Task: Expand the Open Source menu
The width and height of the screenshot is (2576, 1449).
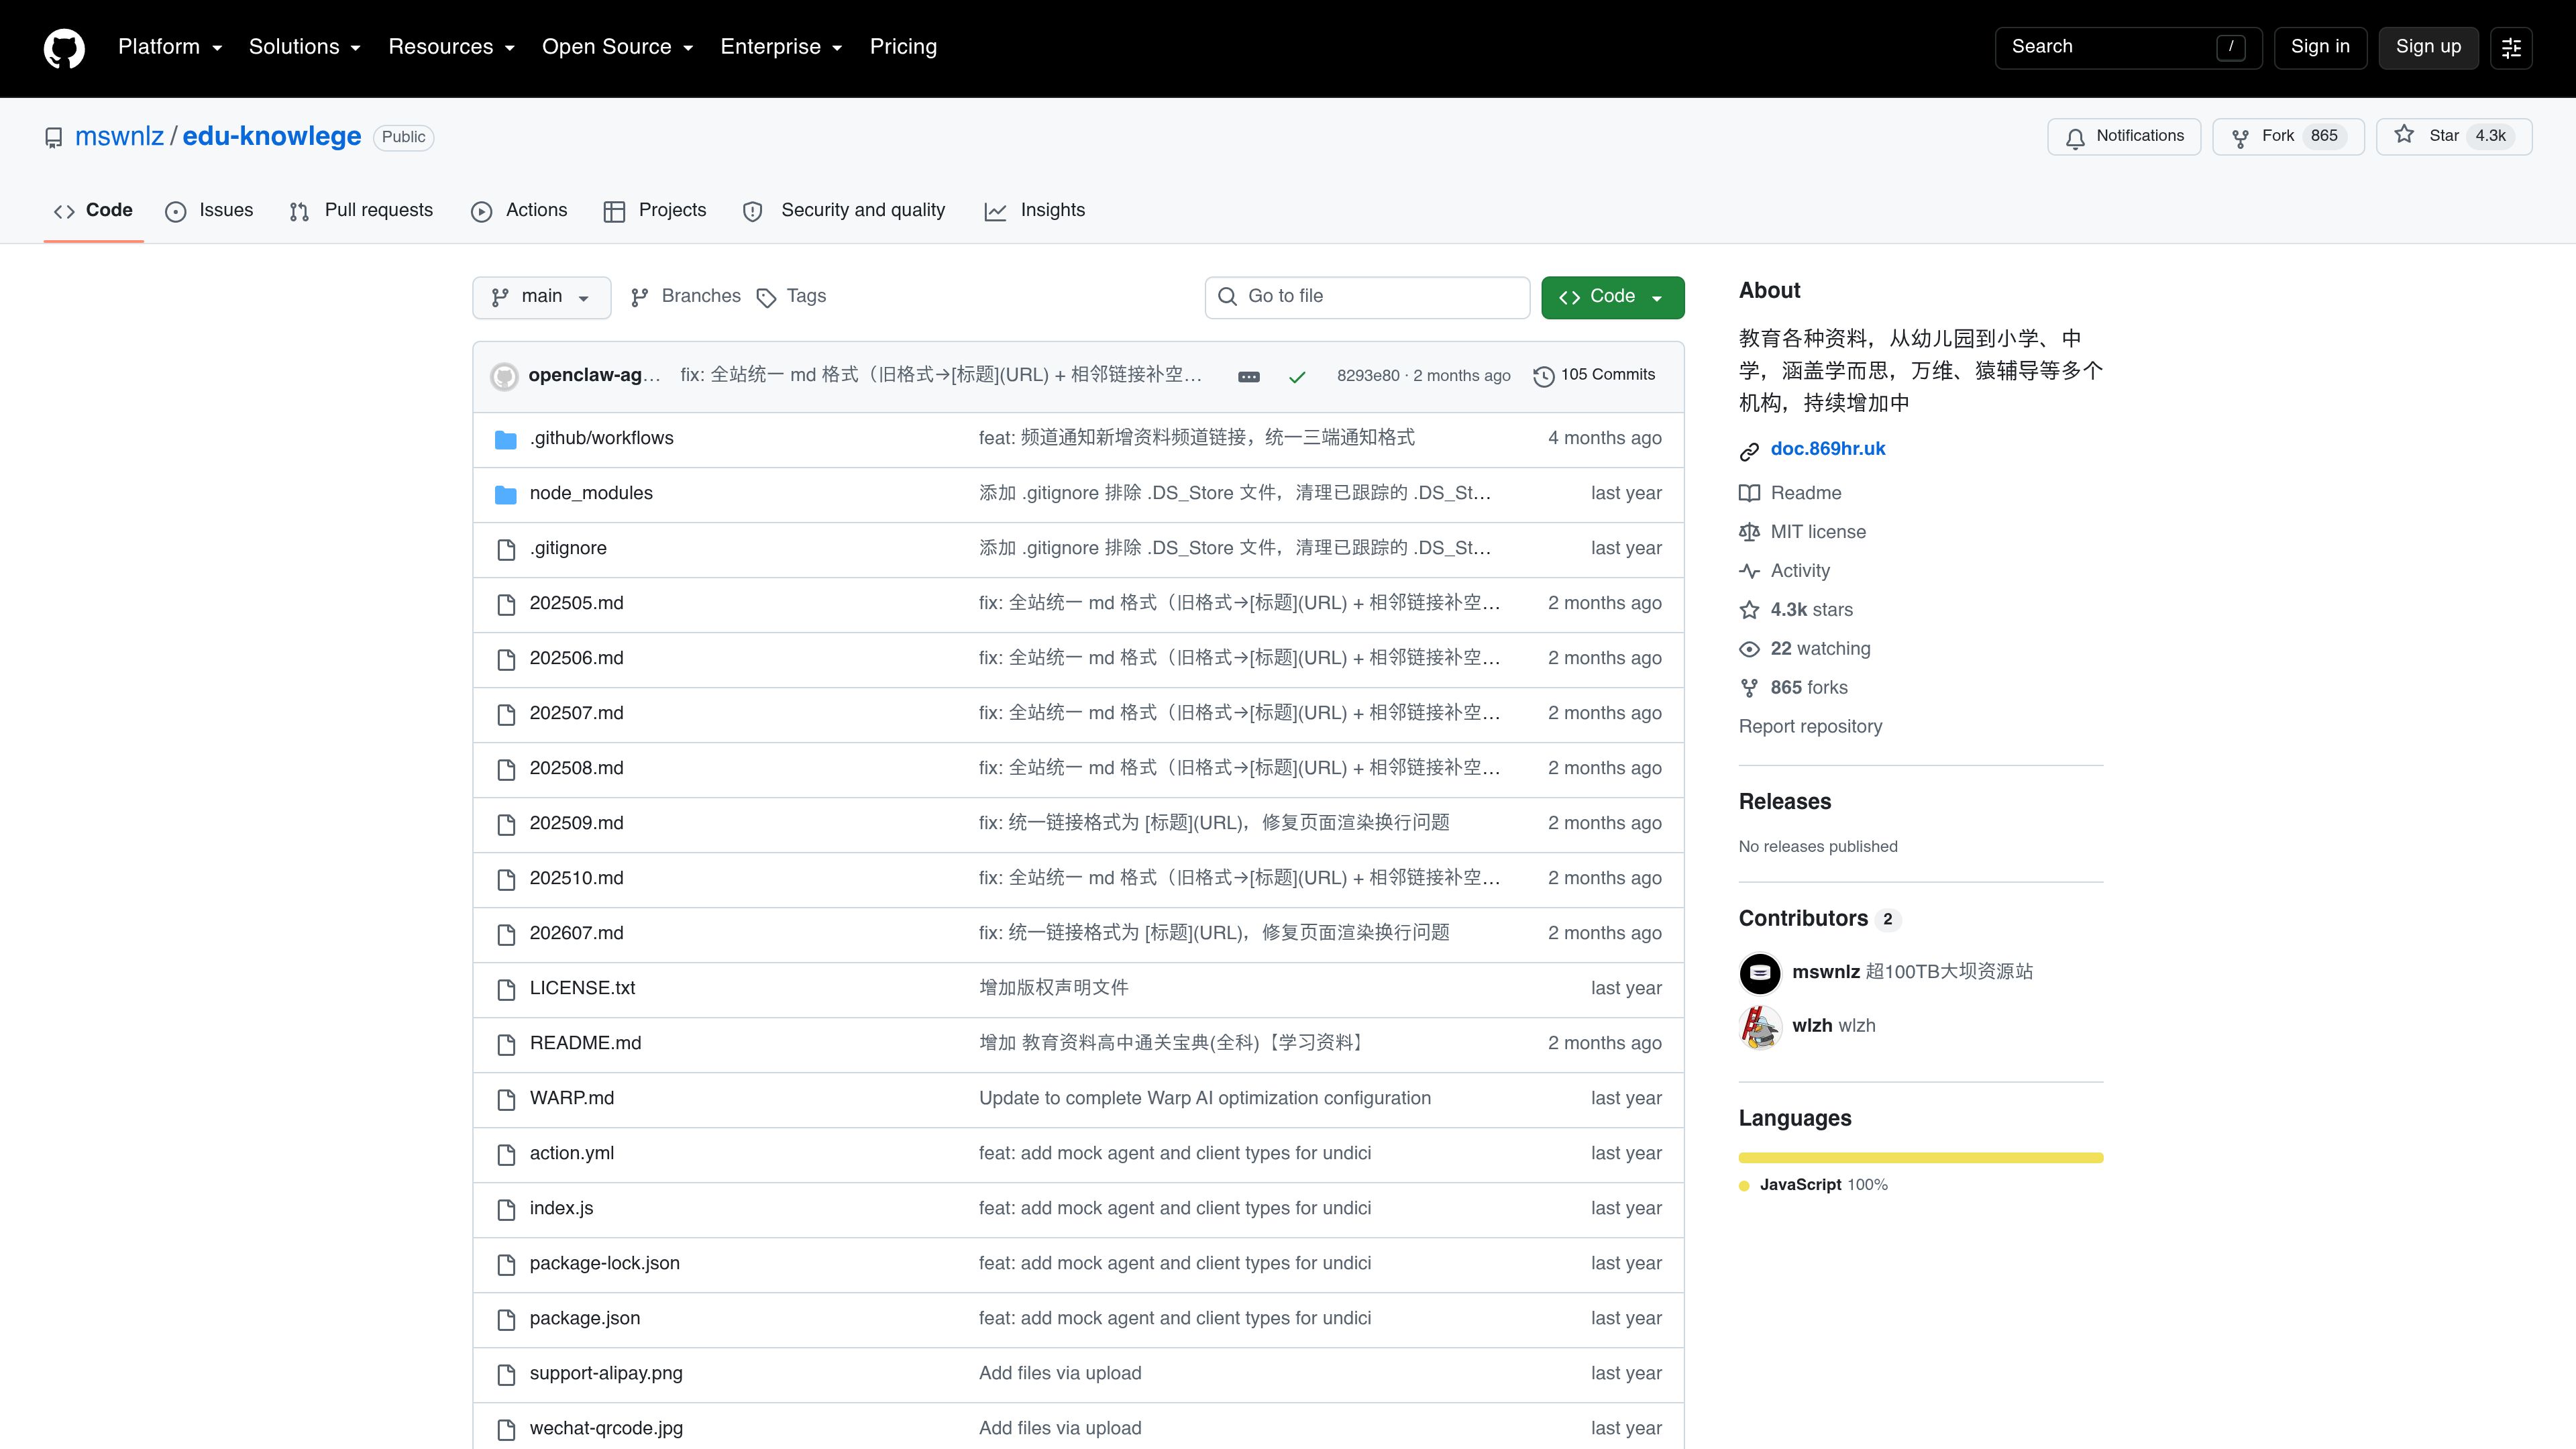Action: pos(618,47)
